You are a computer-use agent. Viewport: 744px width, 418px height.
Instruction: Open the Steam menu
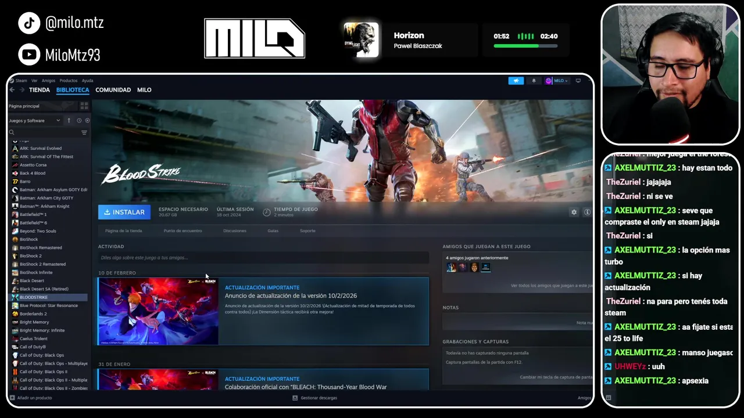point(21,81)
